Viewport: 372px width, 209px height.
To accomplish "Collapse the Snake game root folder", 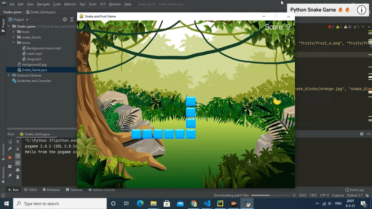I will coord(9,26).
